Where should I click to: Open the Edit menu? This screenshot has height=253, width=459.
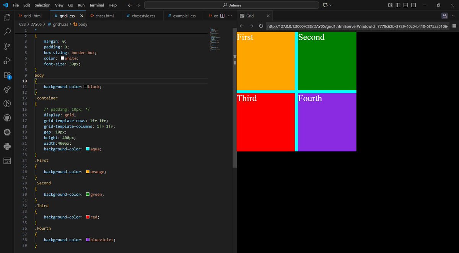(26, 5)
